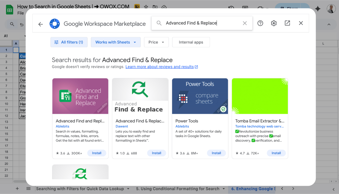Viewport: 339px width, 194px height.
Task: Open the Dawent Advanced Find & Replace thumbnail
Action: (x=140, y=96)
